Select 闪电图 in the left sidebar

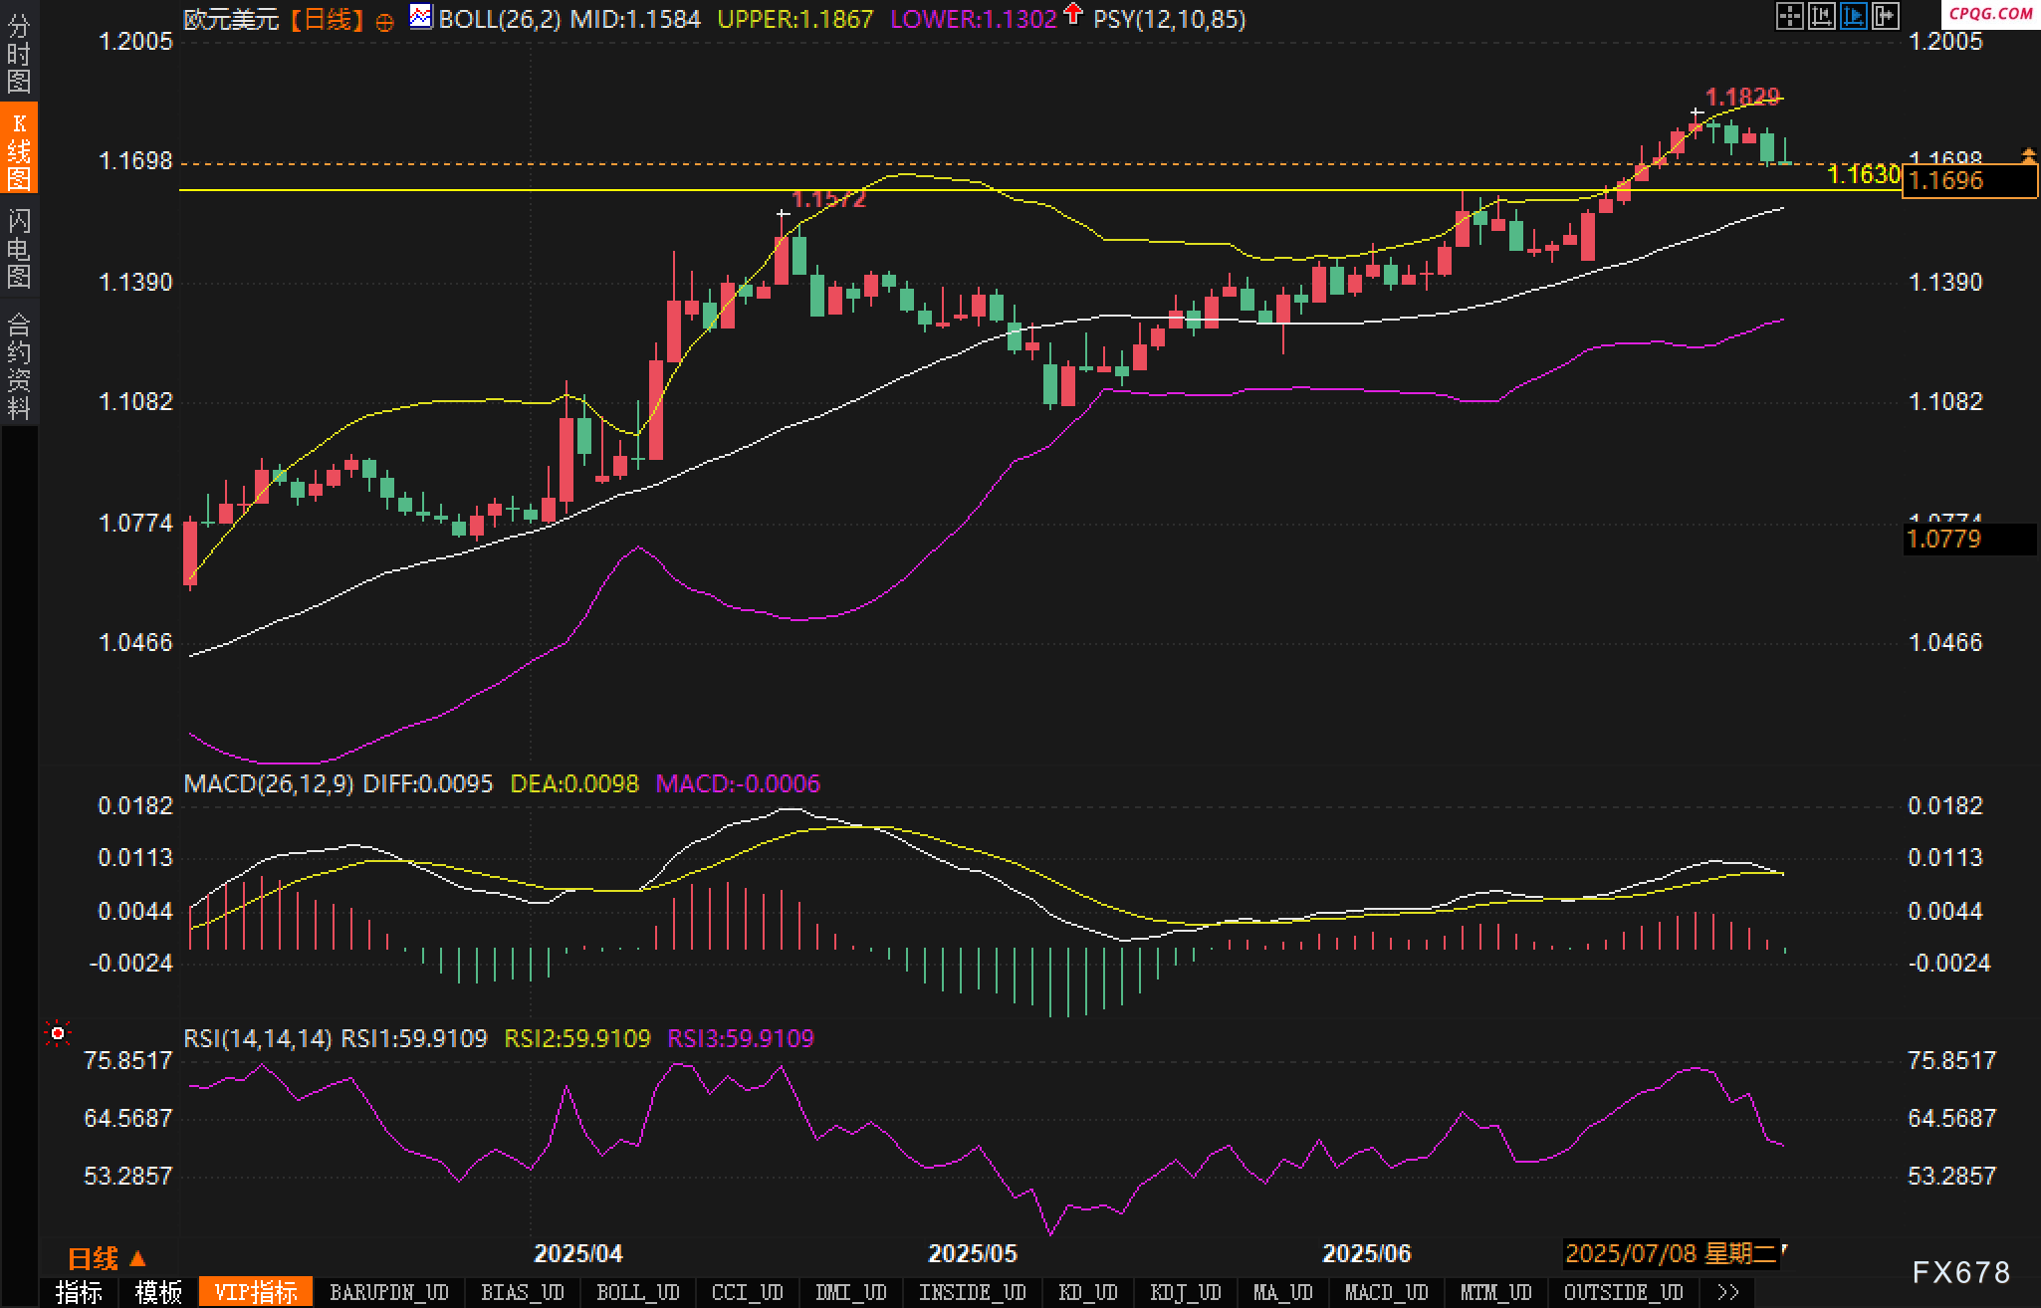(x=19, y=249)
